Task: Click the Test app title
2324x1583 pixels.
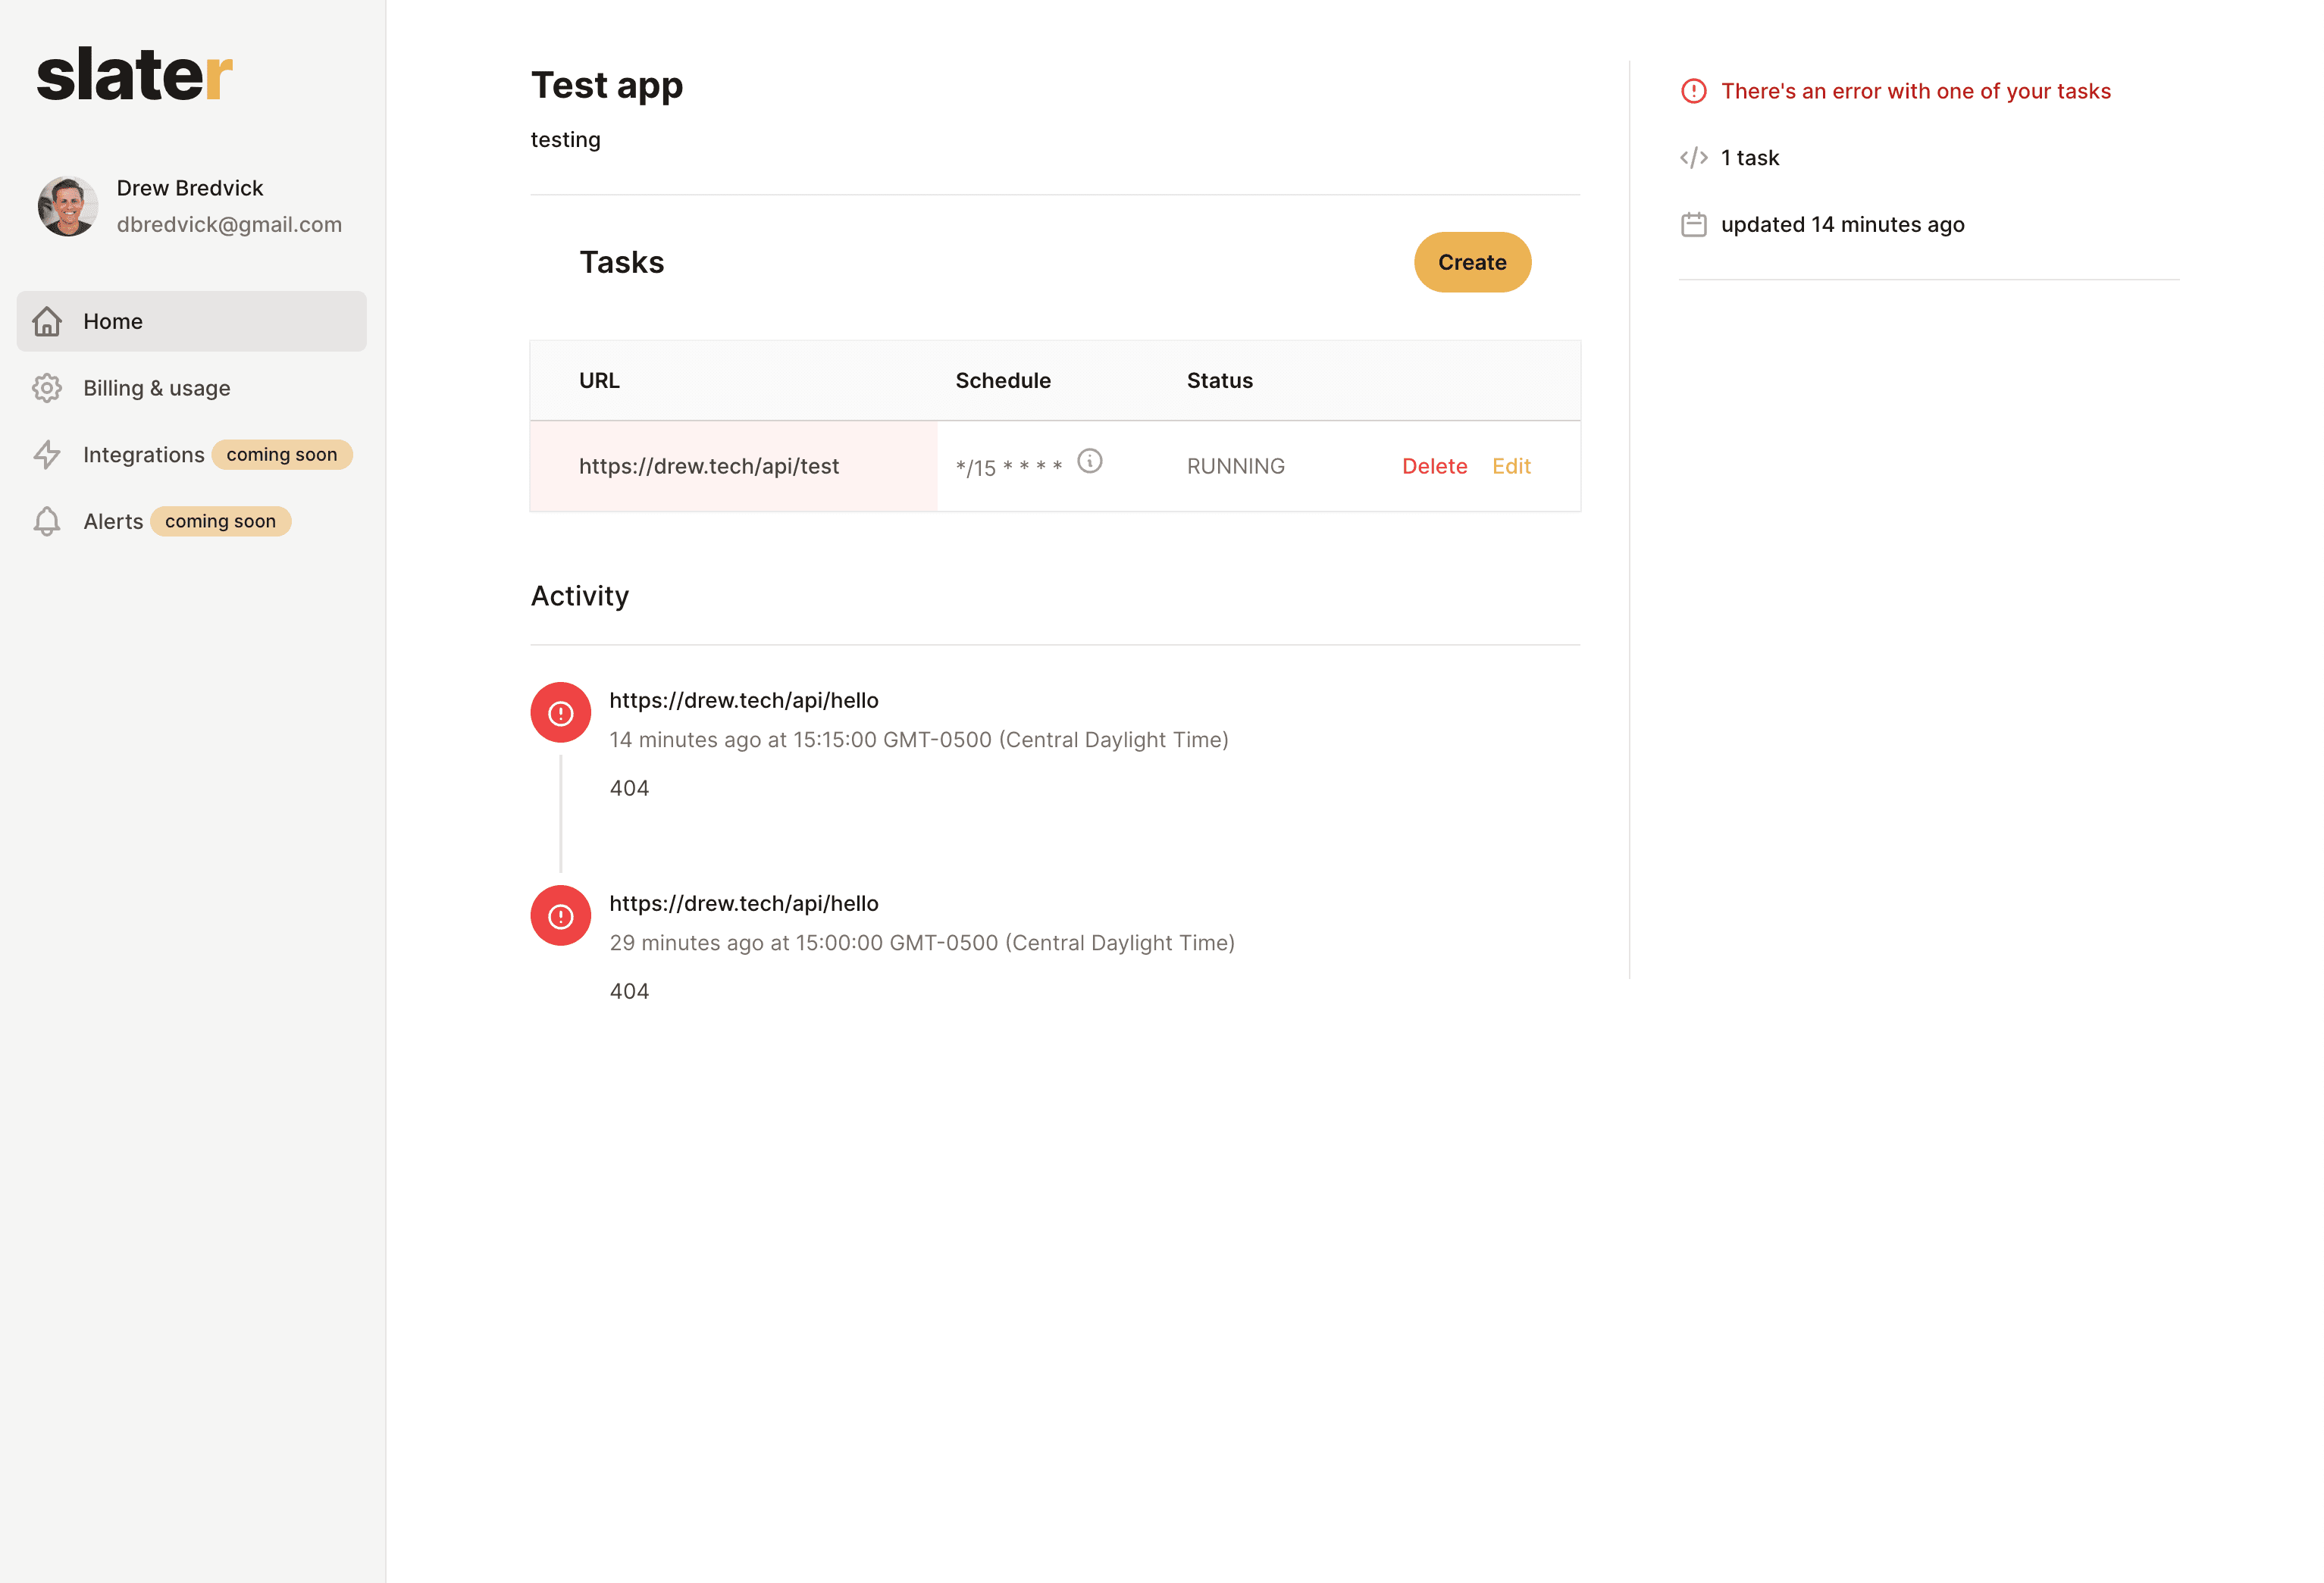Action: coord(607,86)
